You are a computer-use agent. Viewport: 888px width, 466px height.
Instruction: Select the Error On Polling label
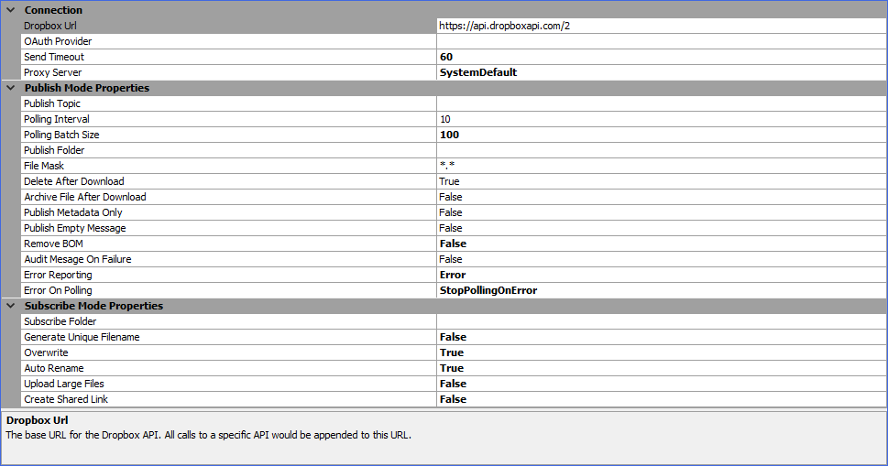58,290
